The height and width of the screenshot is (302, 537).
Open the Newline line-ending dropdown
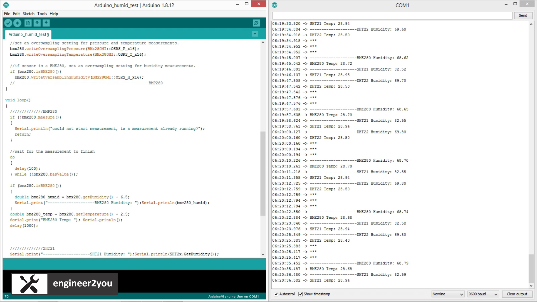[448, 294]
